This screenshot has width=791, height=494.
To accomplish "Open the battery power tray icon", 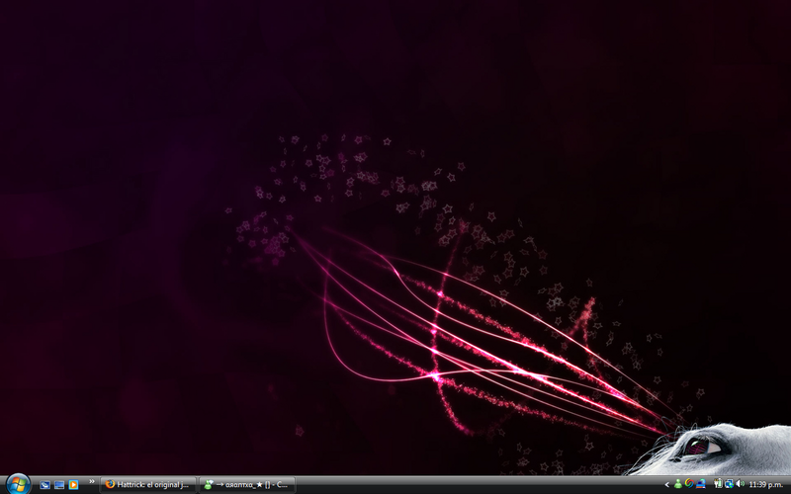I will pyautogui.click(x=718, y=484).
